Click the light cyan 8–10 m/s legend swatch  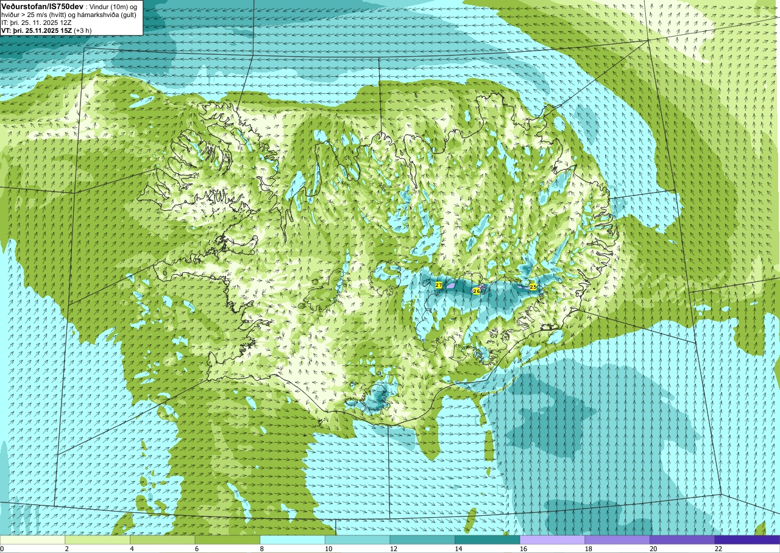[292, 540]
